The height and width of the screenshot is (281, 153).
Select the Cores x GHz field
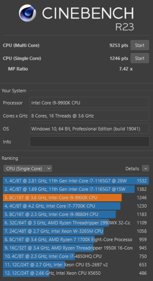(90, 116)
